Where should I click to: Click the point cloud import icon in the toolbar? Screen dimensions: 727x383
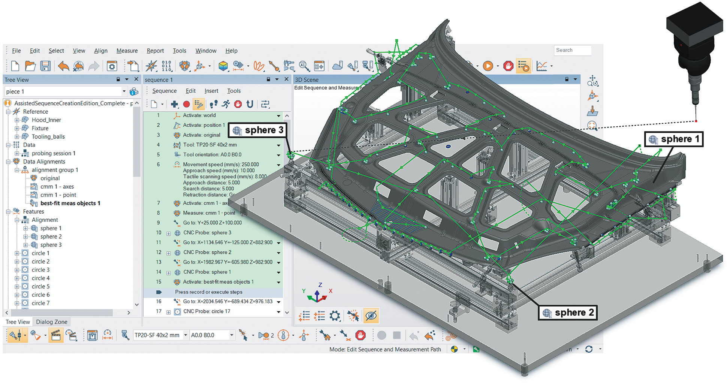point(336,66)
